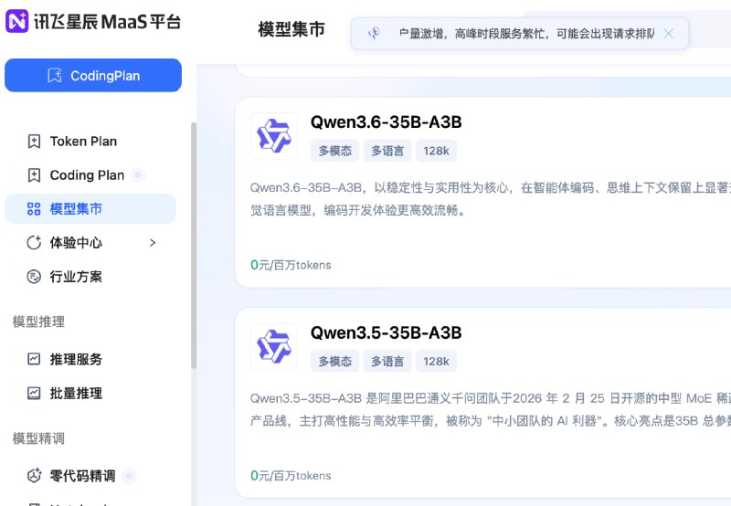This screenshot has width=731, height=506.
Task: Click the badge dot beside 零代码精调
Action: pyautogui.click(x=129, y=476)
